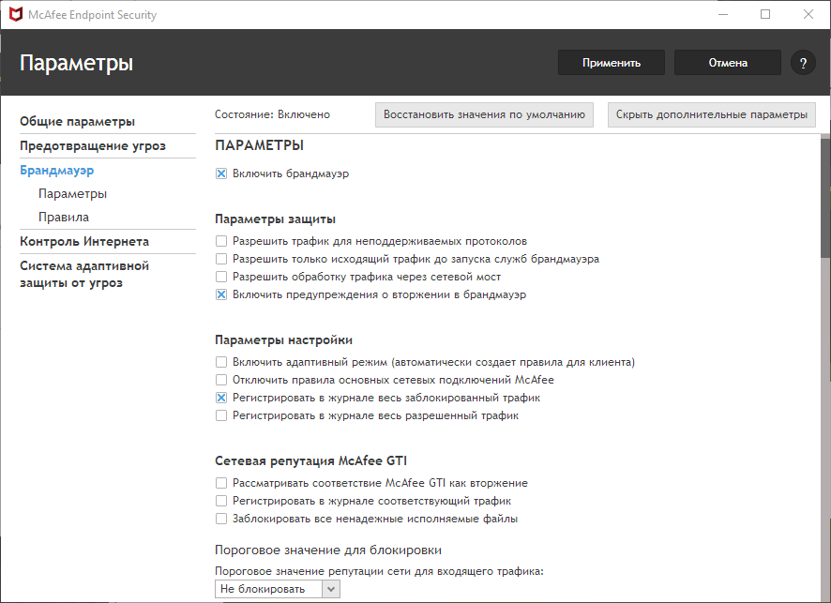Enable "Включить адаптивный режим" checkbox

pos(221,362)
